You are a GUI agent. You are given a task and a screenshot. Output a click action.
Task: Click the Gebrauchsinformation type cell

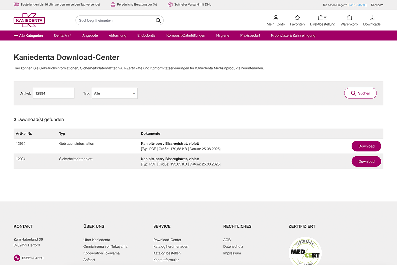click(76, 144)
